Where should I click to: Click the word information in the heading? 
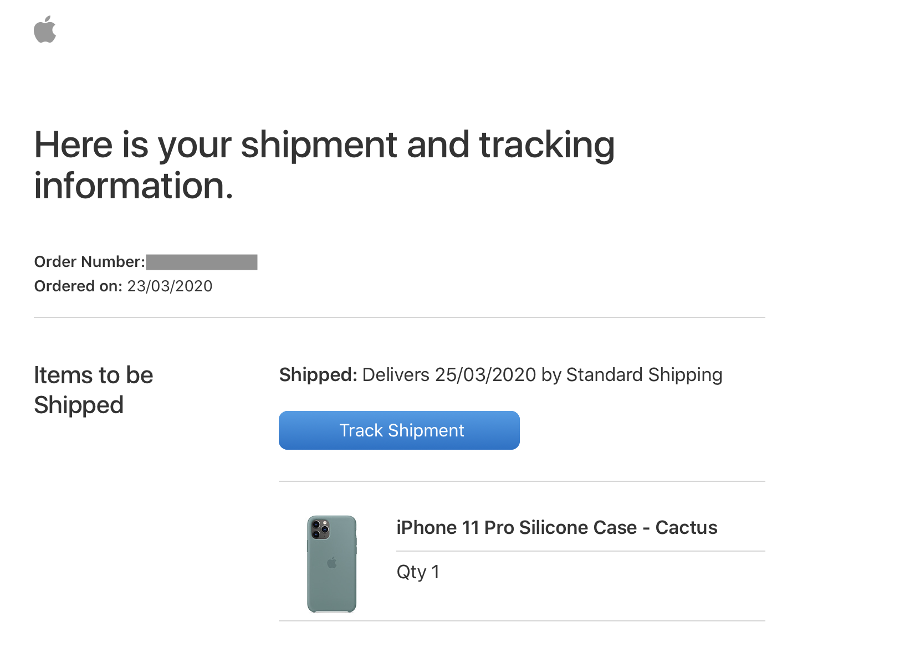tap(133, 186)
